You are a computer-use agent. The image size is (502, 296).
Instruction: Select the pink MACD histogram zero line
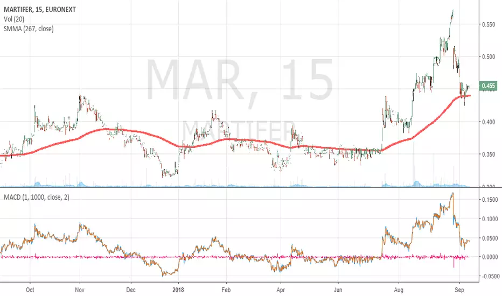pos(235,257)
